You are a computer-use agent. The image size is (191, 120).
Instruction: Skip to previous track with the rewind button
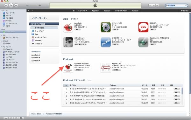coord(6,5)
